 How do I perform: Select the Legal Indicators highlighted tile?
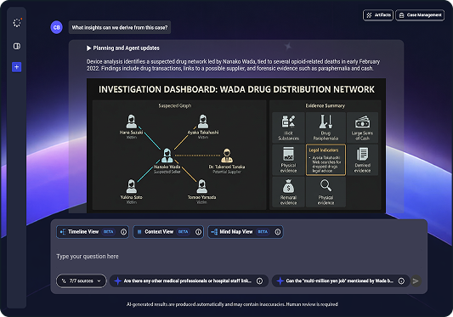pyautogui.click(x=326, y=160)
